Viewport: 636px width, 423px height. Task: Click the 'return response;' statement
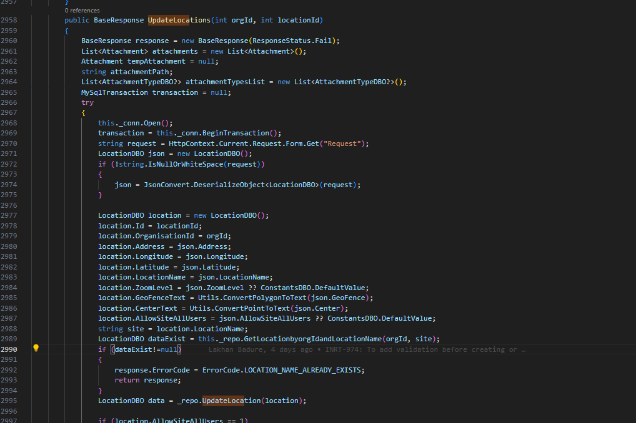tap(147, 380)
